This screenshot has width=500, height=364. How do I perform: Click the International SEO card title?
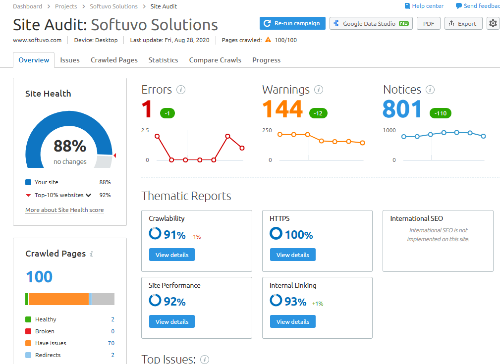[x=416, y=218]
